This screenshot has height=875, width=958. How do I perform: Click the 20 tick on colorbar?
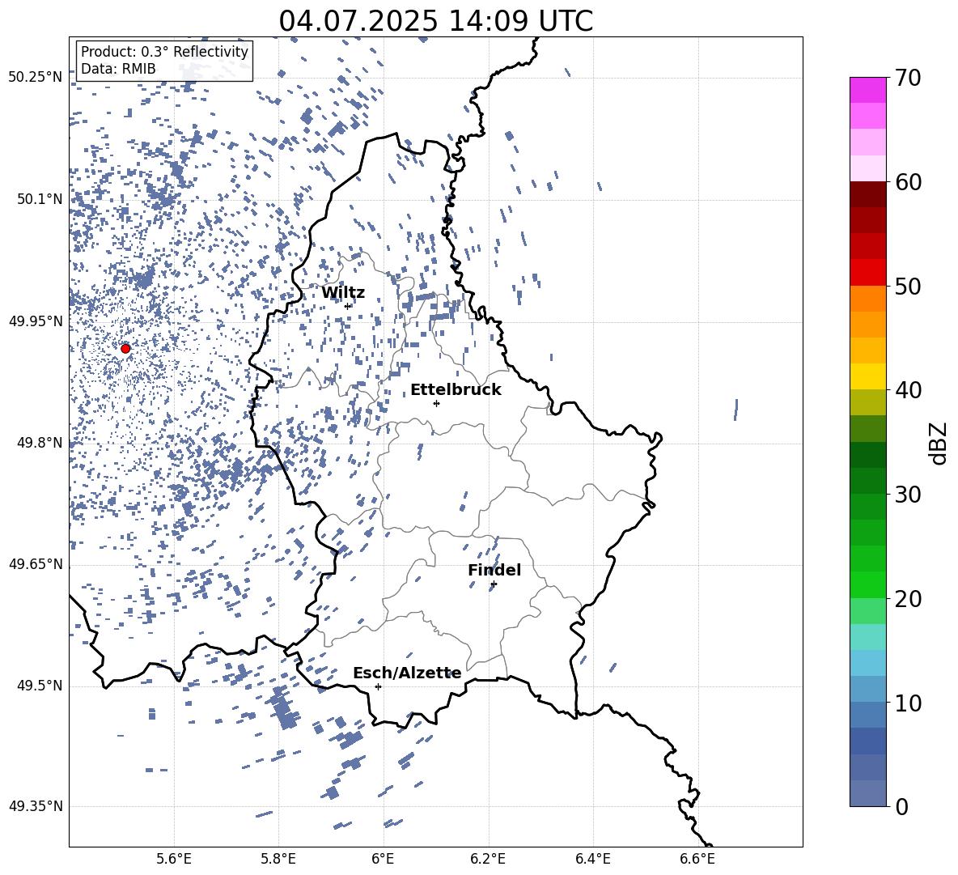pyautogui.click(x=908, y=598)
